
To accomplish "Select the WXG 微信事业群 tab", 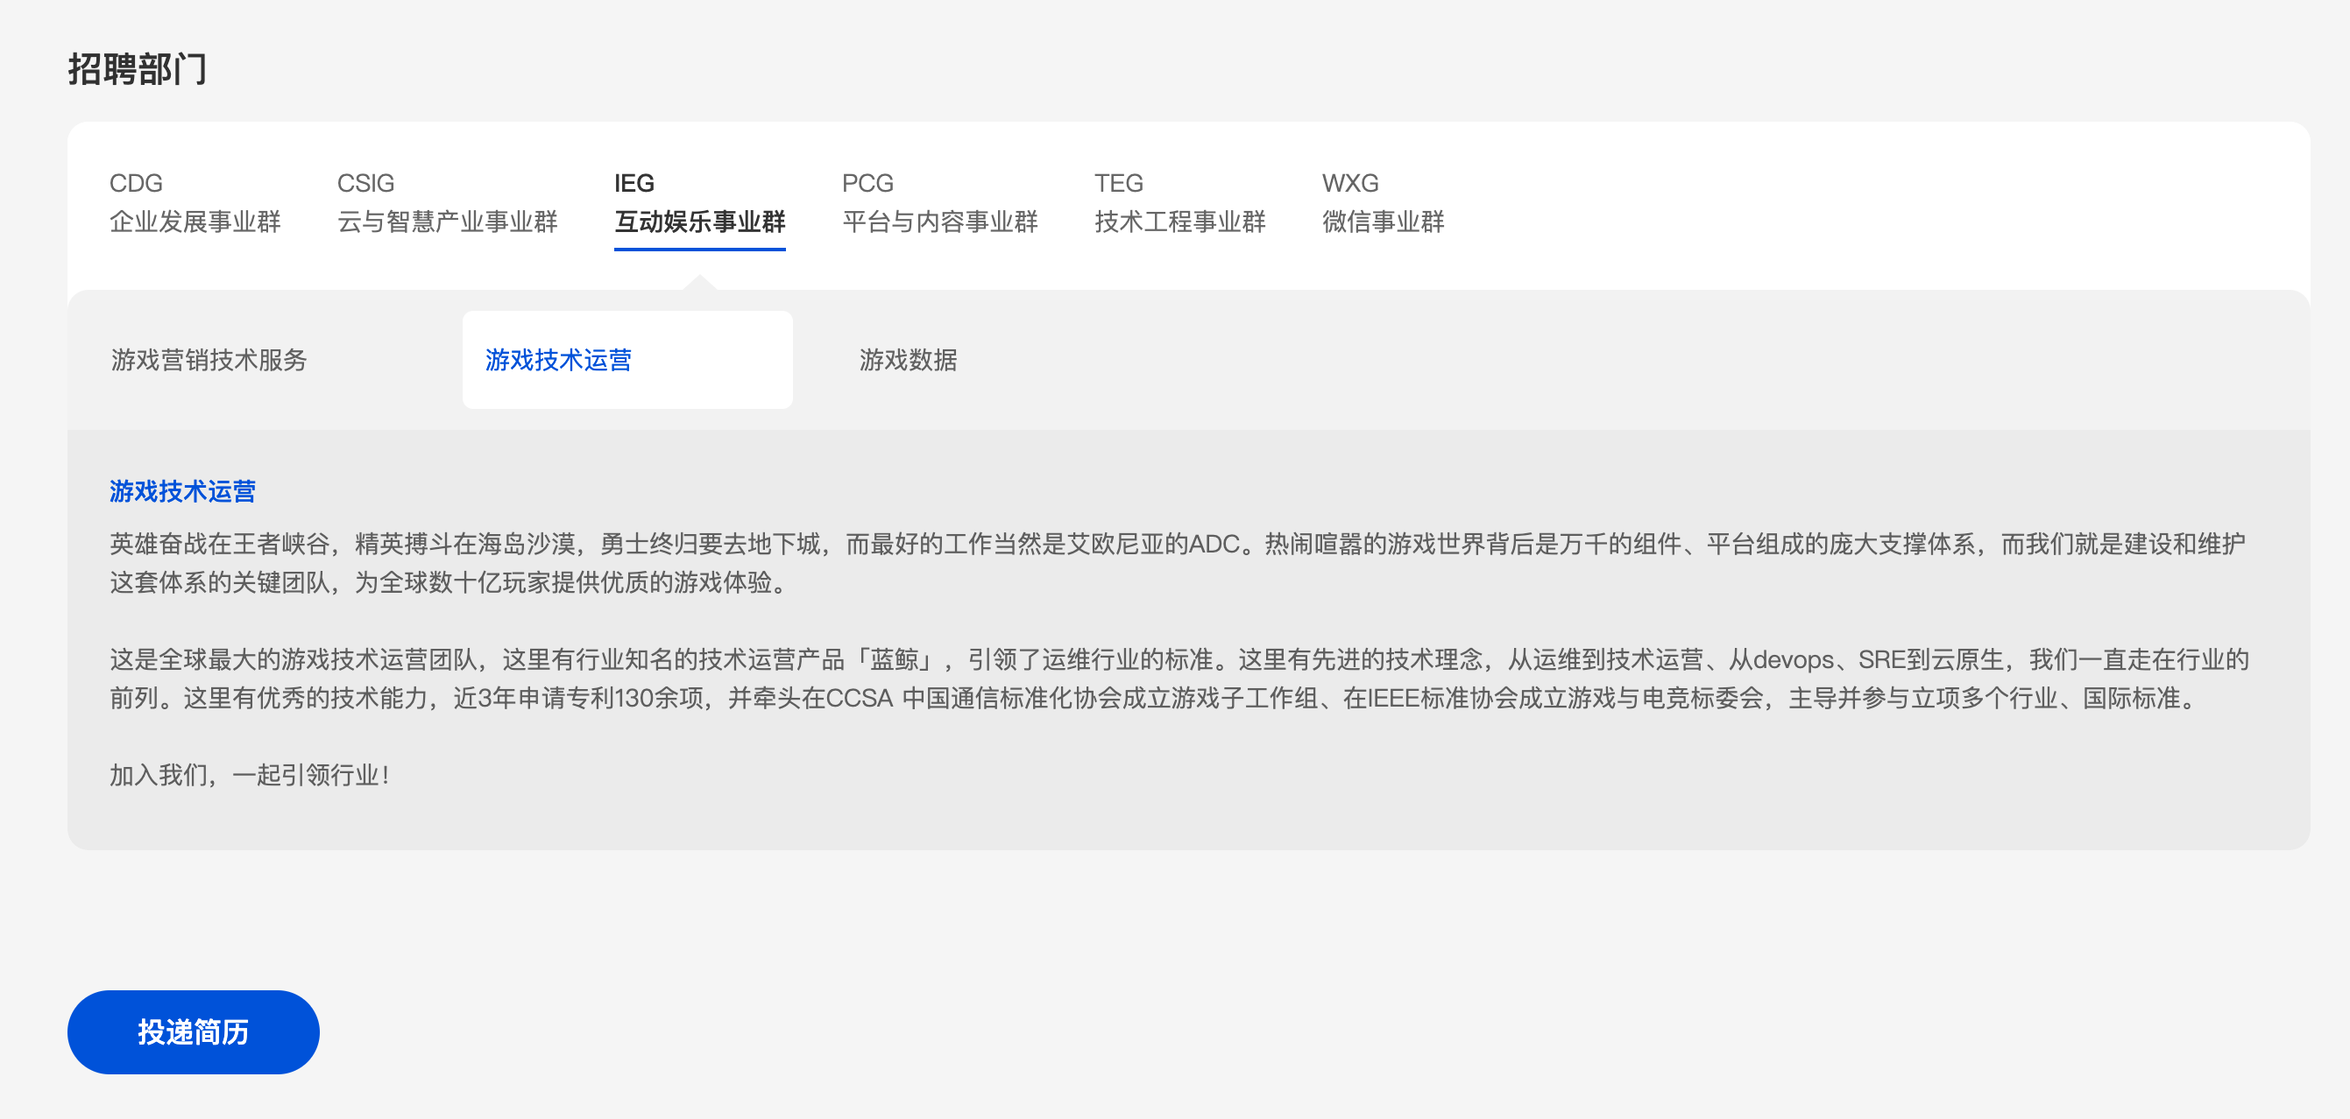I will 1383,202.
